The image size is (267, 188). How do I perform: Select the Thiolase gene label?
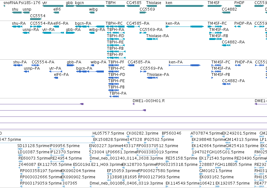tap(154, 3)
